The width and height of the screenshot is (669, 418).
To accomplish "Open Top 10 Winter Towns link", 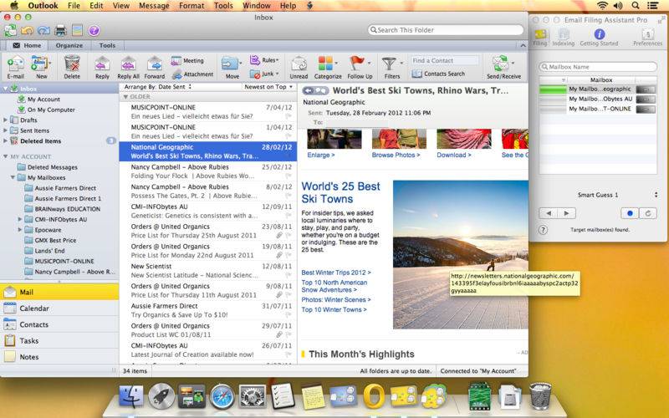I will [334, 309].
